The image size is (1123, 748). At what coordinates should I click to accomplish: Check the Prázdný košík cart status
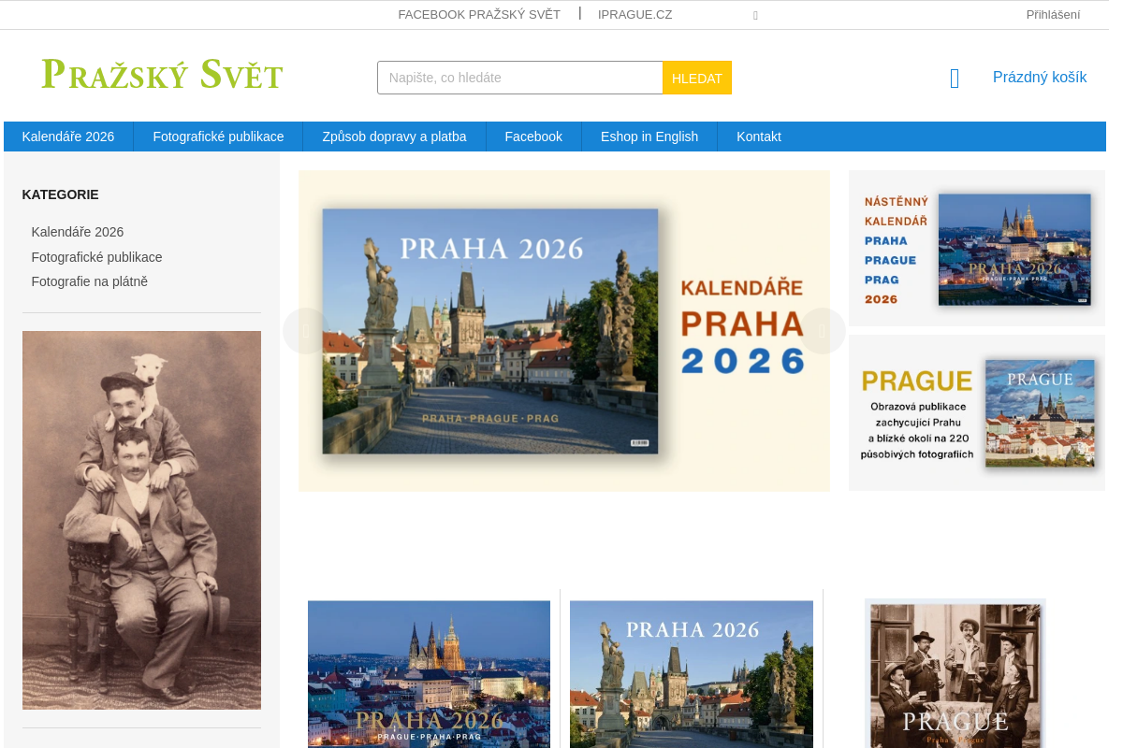point(1040,77)
